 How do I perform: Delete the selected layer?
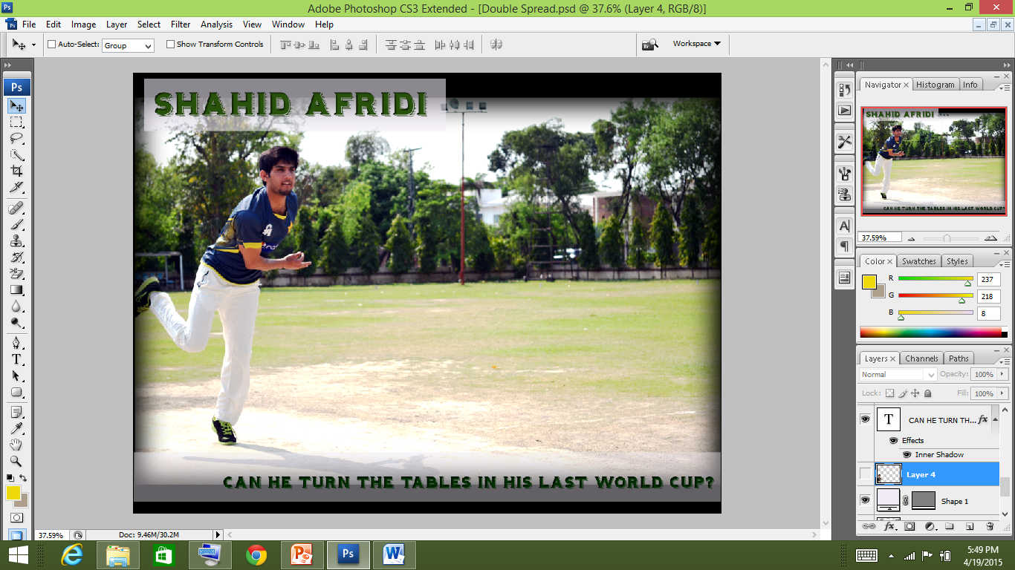click(990, 526)
